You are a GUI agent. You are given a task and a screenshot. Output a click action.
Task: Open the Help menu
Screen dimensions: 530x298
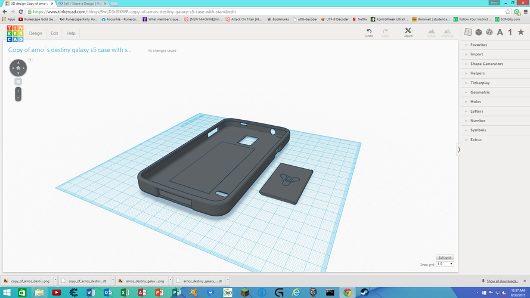point(71,33)
